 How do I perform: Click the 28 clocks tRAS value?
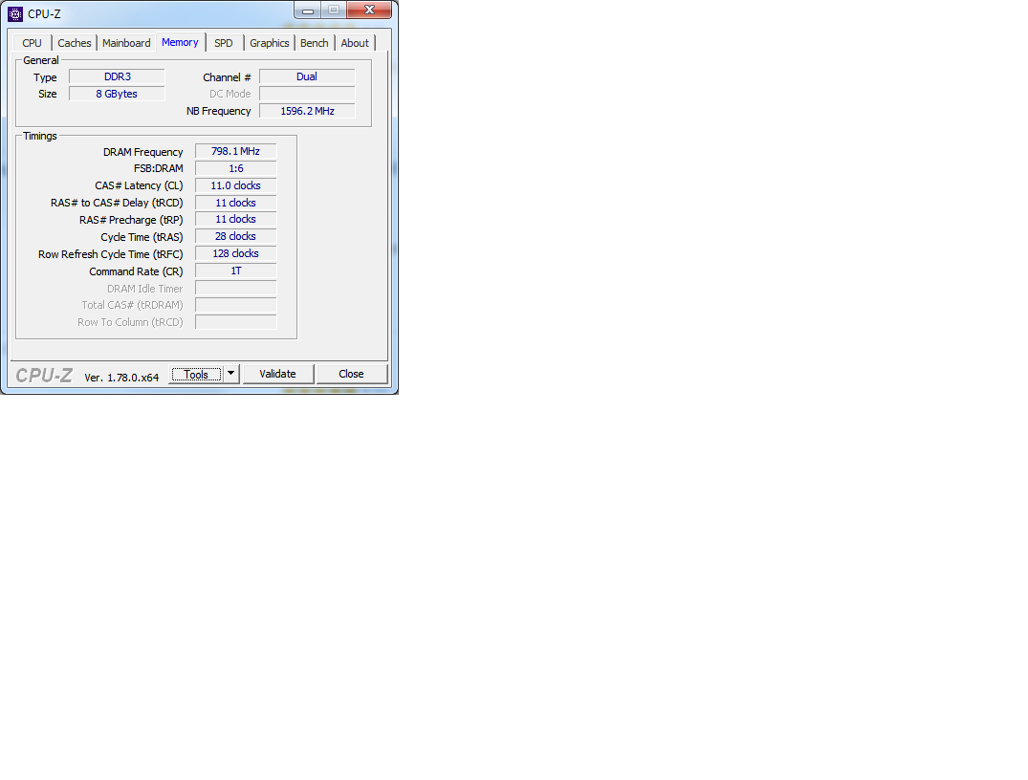pos(235,237)
